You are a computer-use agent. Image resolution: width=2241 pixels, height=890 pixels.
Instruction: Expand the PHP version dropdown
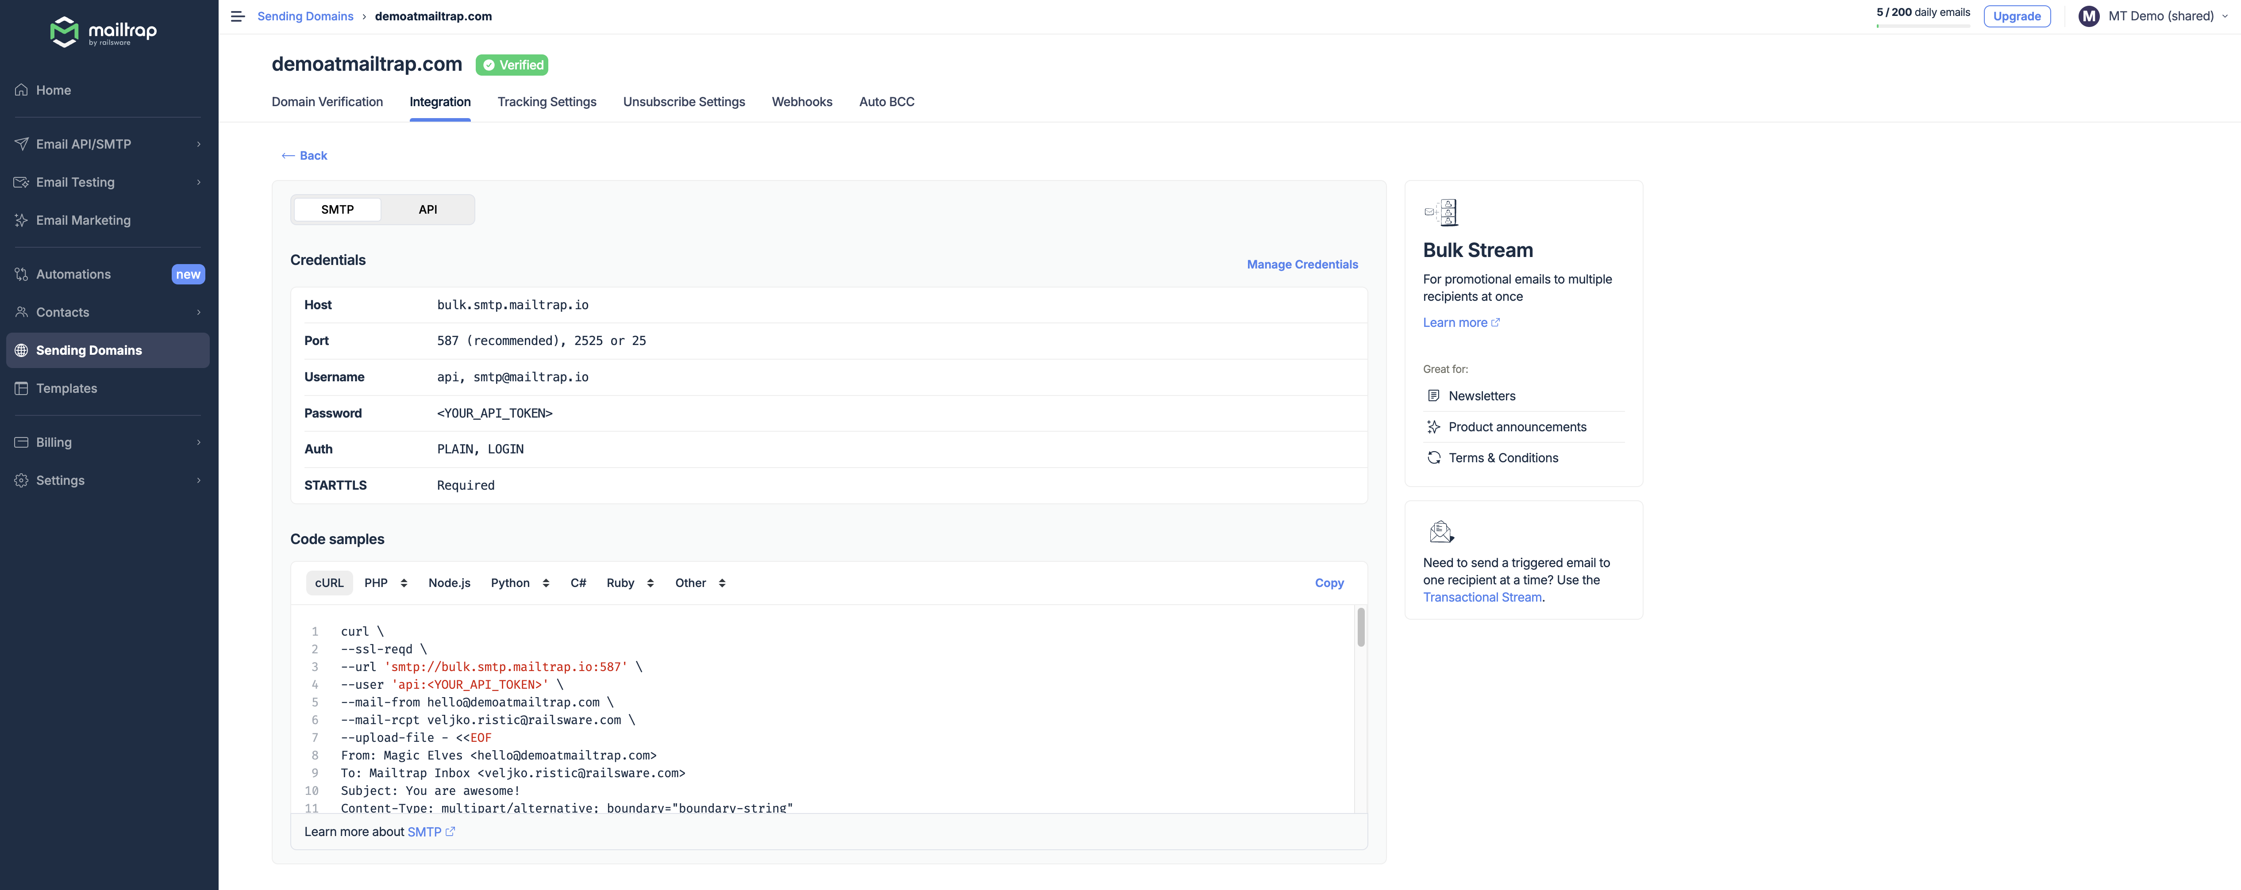[x=385, y=583]
